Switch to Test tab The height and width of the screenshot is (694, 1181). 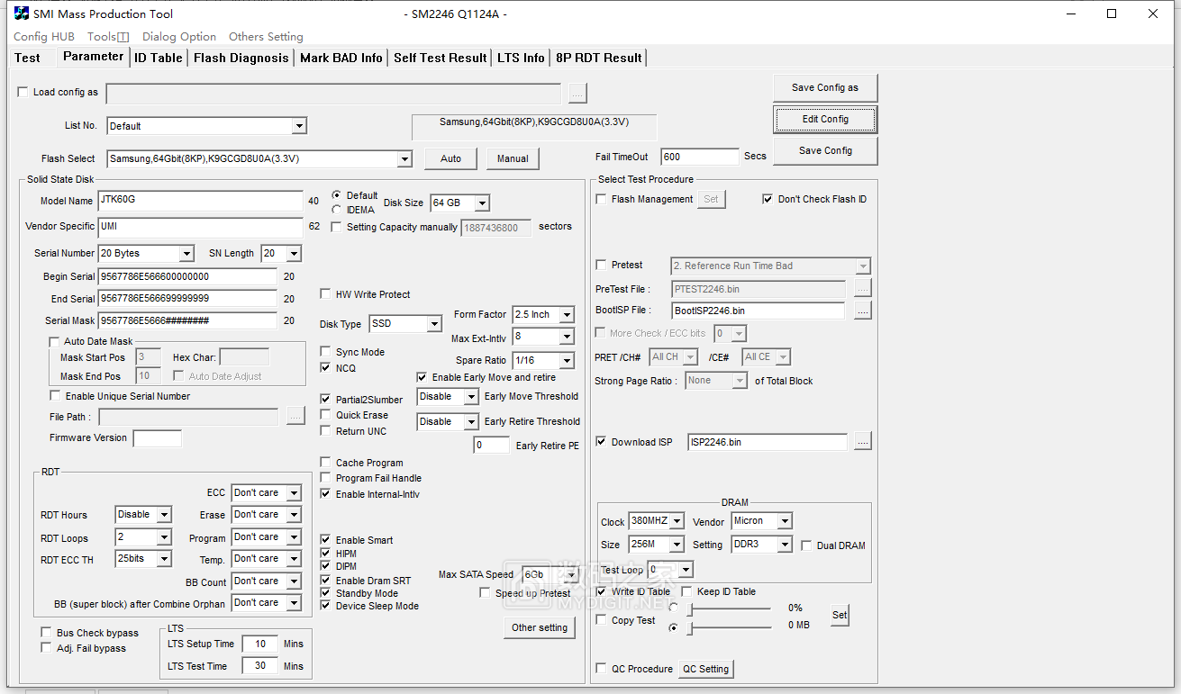pos(28,58)
